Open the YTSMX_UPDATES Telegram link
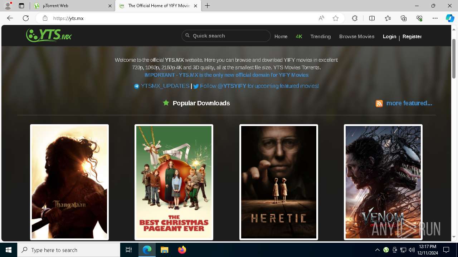Image resolution: width=458 pixels, height=257 pixels. [x=165, y=86]
